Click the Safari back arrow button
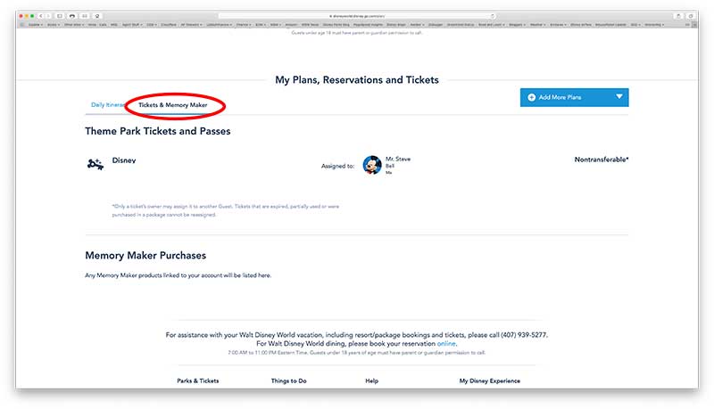Viewport: 714px width, 409px height. pyautogui.click(x=41, y=16)
